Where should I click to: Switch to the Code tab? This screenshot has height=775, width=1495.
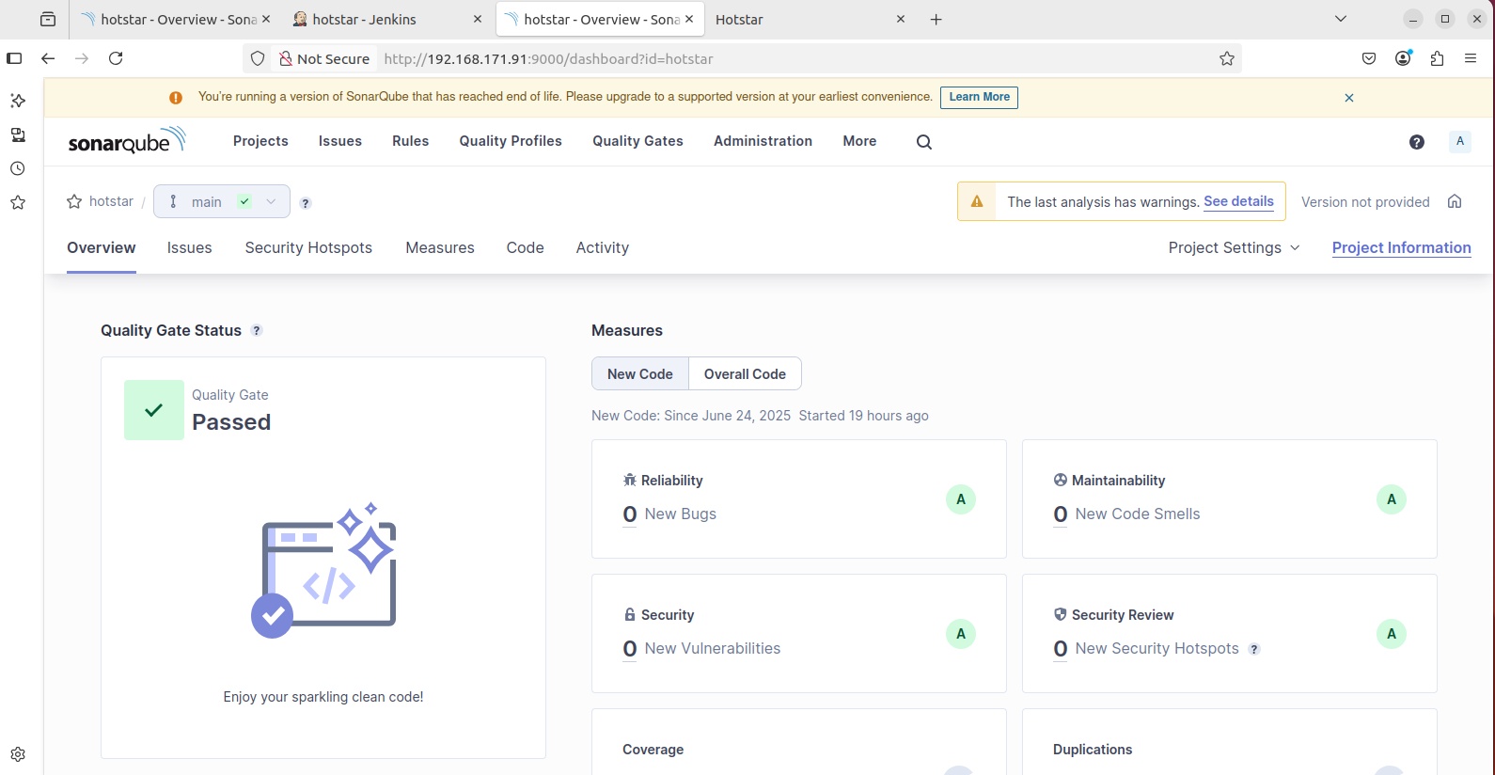tap(525, 247)
